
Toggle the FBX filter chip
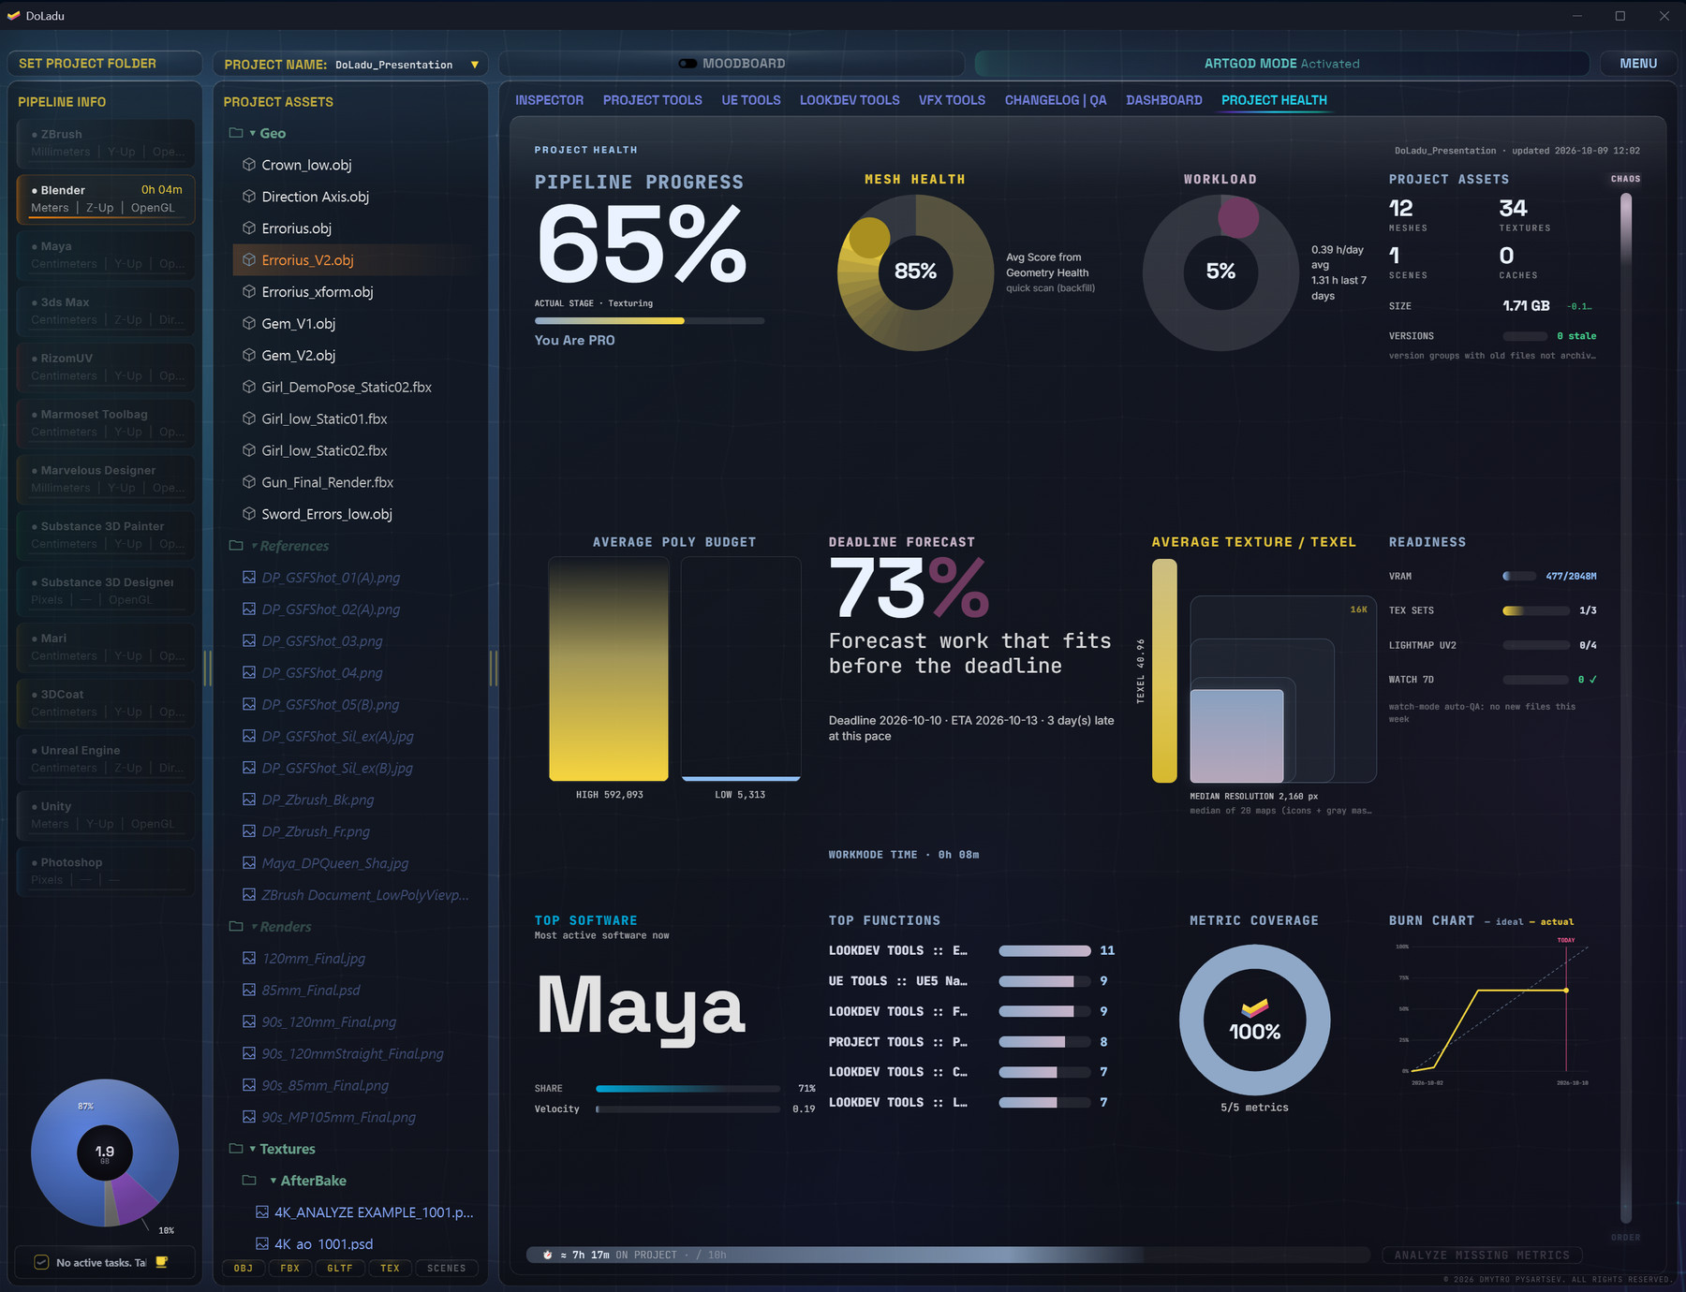coord(290,1269)
